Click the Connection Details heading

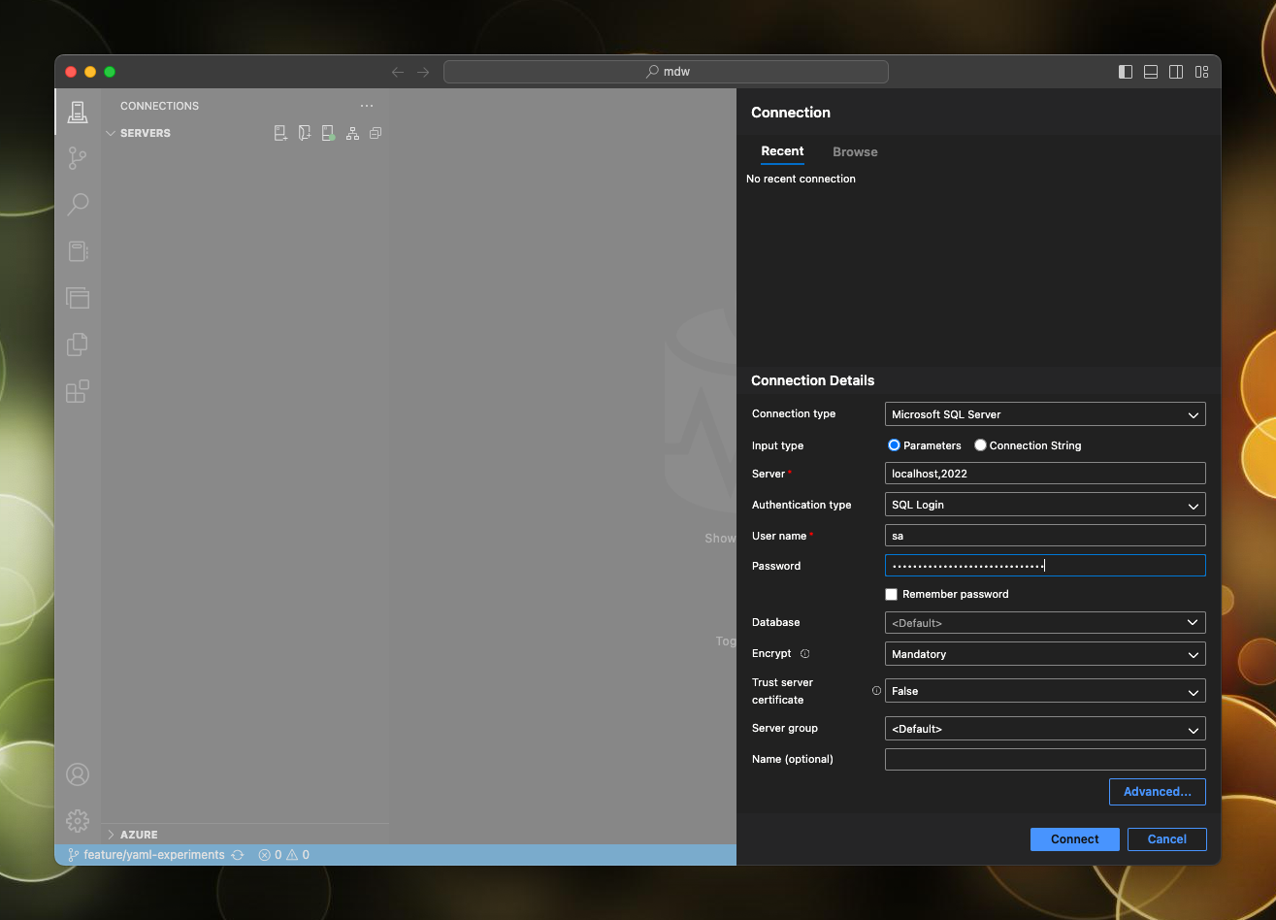click(813, 380)
